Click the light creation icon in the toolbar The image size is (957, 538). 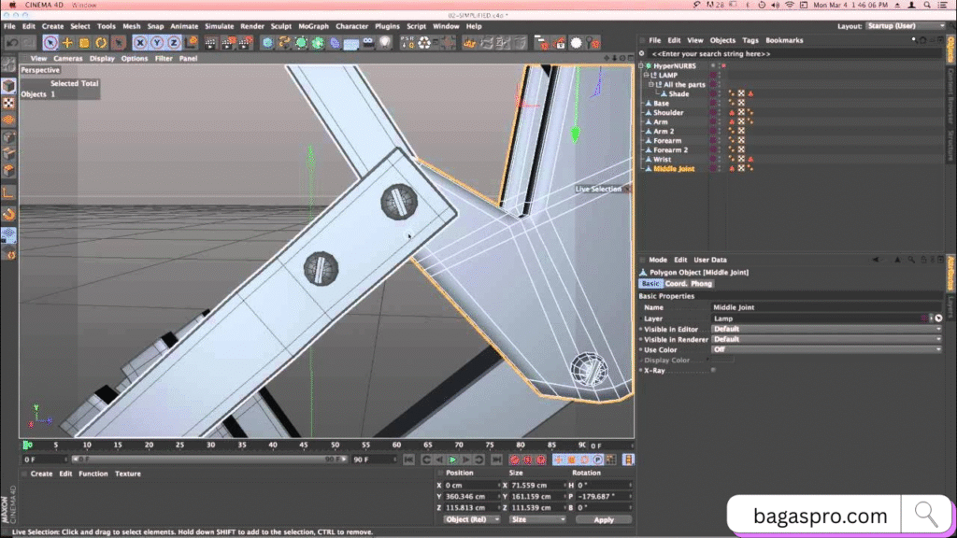[384, 42]
